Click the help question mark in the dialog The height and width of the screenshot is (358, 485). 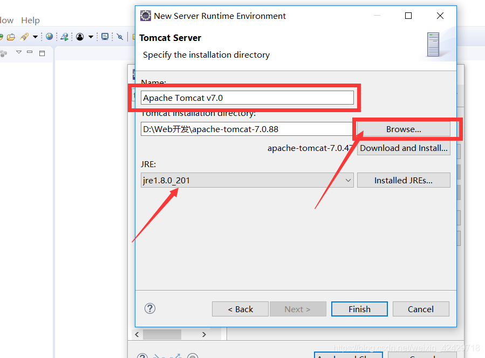point(150,308)
